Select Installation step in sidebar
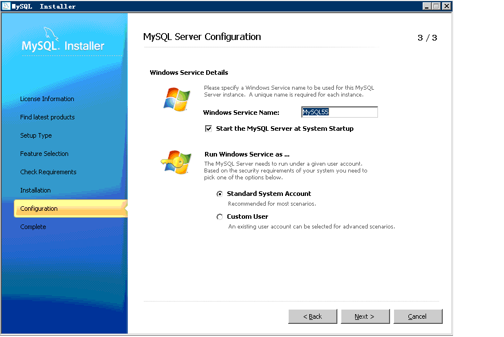 36,190
